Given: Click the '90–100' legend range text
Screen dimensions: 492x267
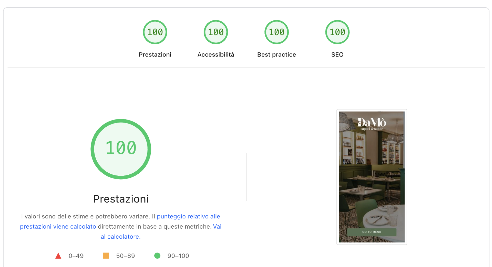Looking at the screenshot, I should click(178, 256).
